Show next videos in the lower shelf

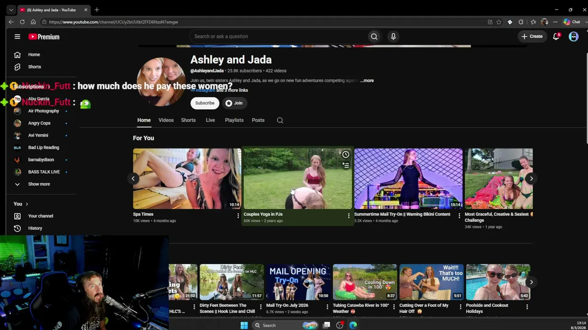(531, 282)
